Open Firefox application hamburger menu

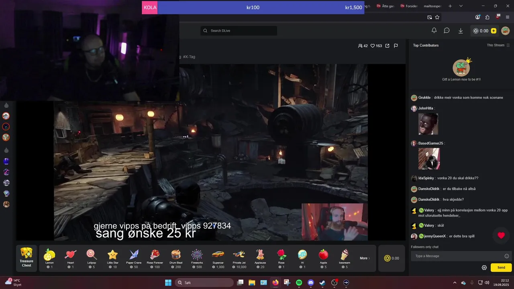(x=507, y=17)
